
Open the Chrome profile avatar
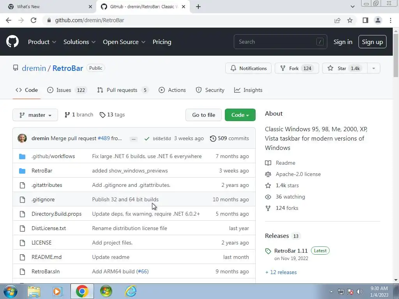point(378,20)
